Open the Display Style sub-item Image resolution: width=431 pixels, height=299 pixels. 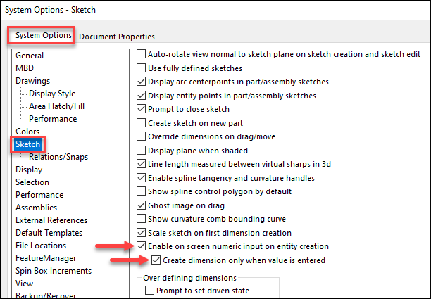coord(52,94)
